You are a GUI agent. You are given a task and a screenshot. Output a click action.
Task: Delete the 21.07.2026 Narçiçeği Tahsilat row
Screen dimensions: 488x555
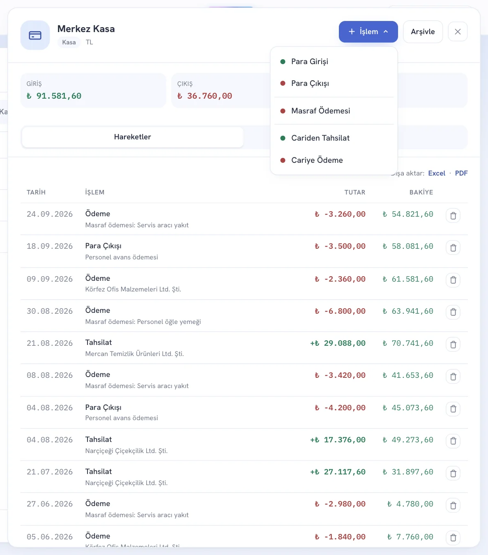453,473
